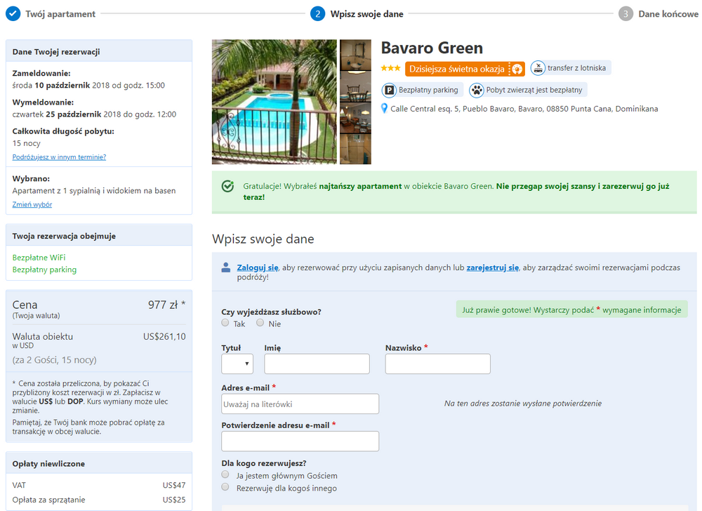Click the free parking P icon
Screen dimensions: 702x511
coord(389,90)
